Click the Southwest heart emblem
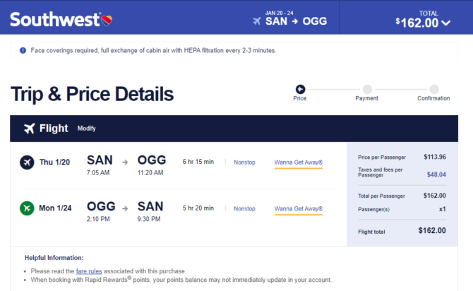This screenshot has height=291, width=473. (x=107, y=20)
